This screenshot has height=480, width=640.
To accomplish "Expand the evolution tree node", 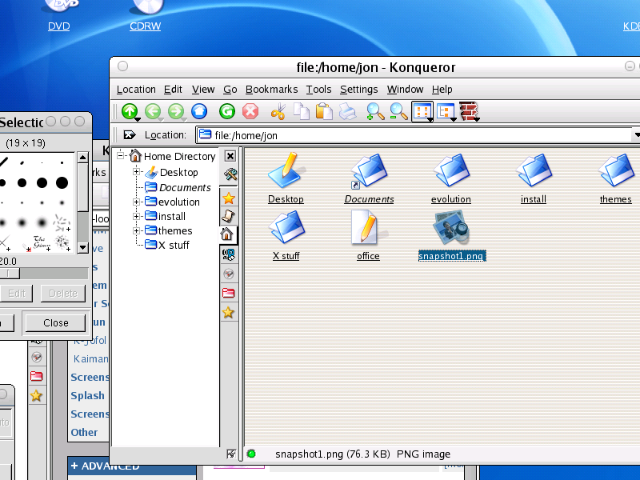I will click(137, 202).
